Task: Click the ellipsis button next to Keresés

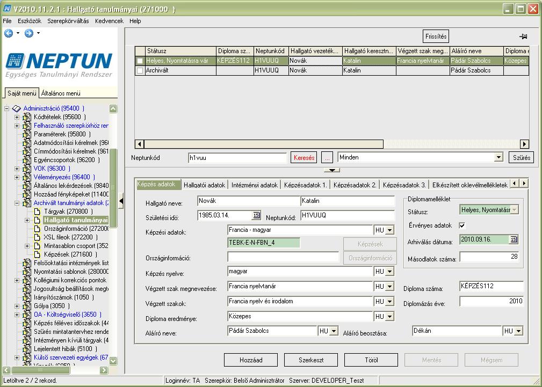Action: 327,158
